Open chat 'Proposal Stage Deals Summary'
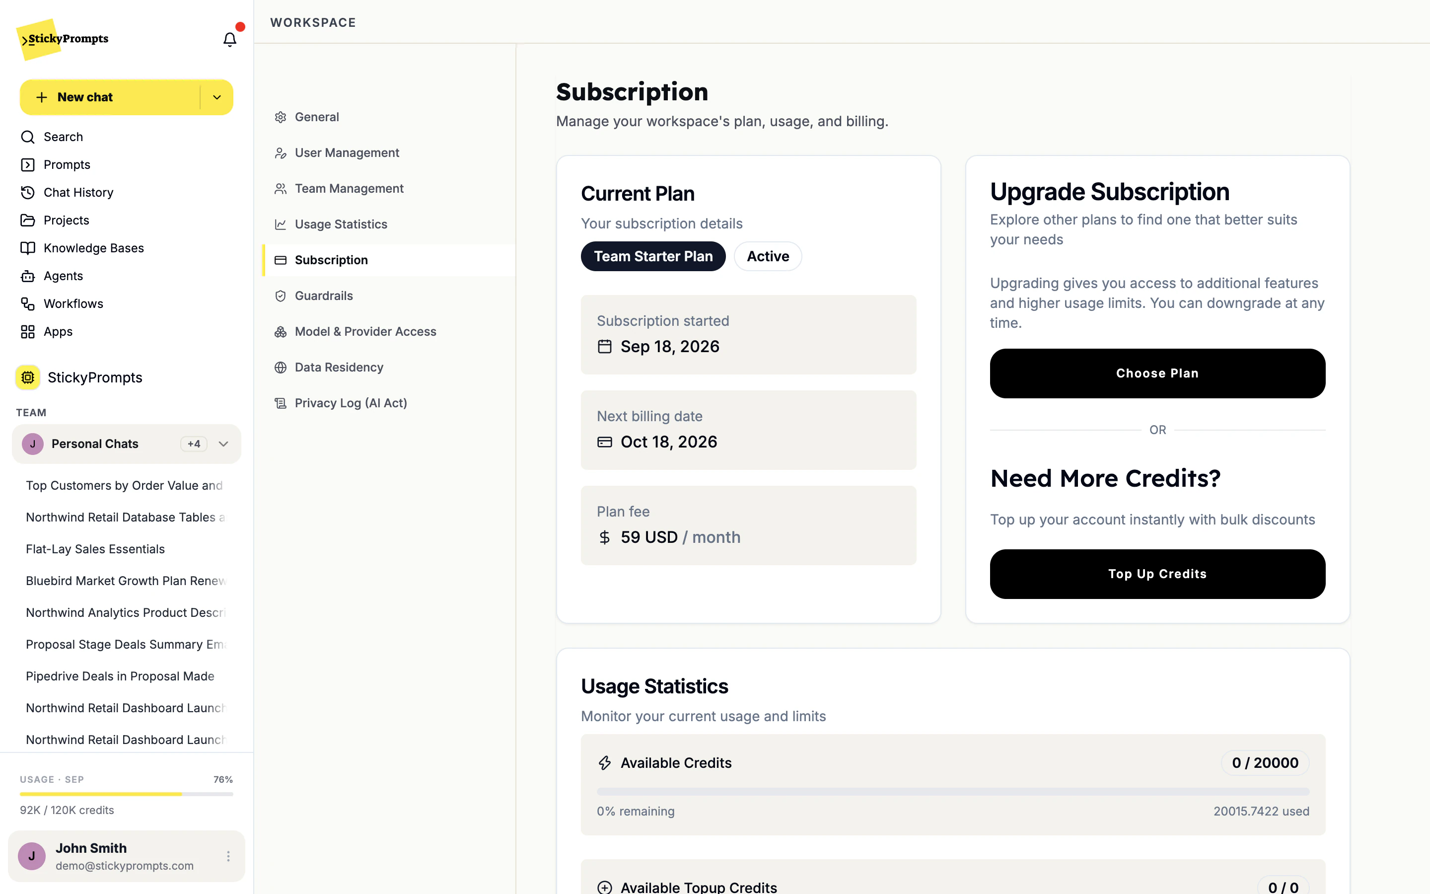The width and height of the screenshot is (1430, 894). point(125,645)
